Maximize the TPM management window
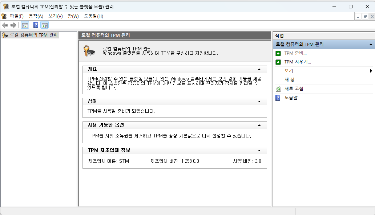 click(x=351, y=7)
